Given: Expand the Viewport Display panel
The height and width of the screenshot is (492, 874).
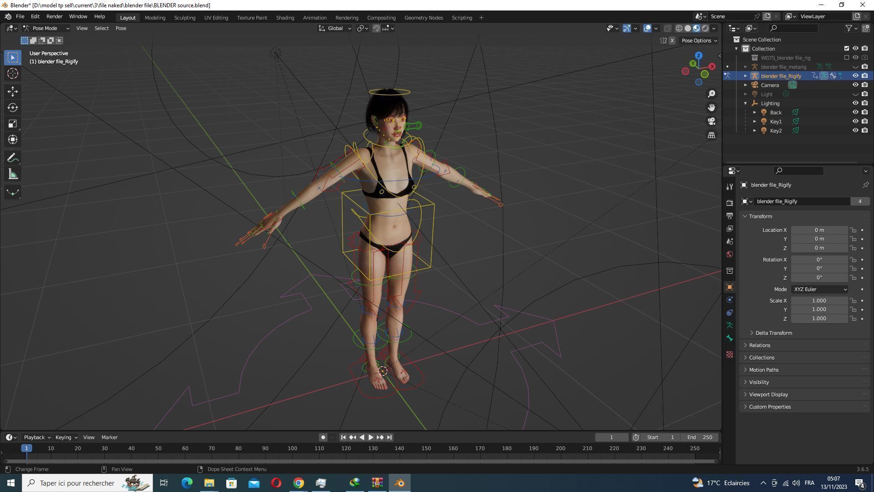Looking at the screenshot, I should (768, 395).
